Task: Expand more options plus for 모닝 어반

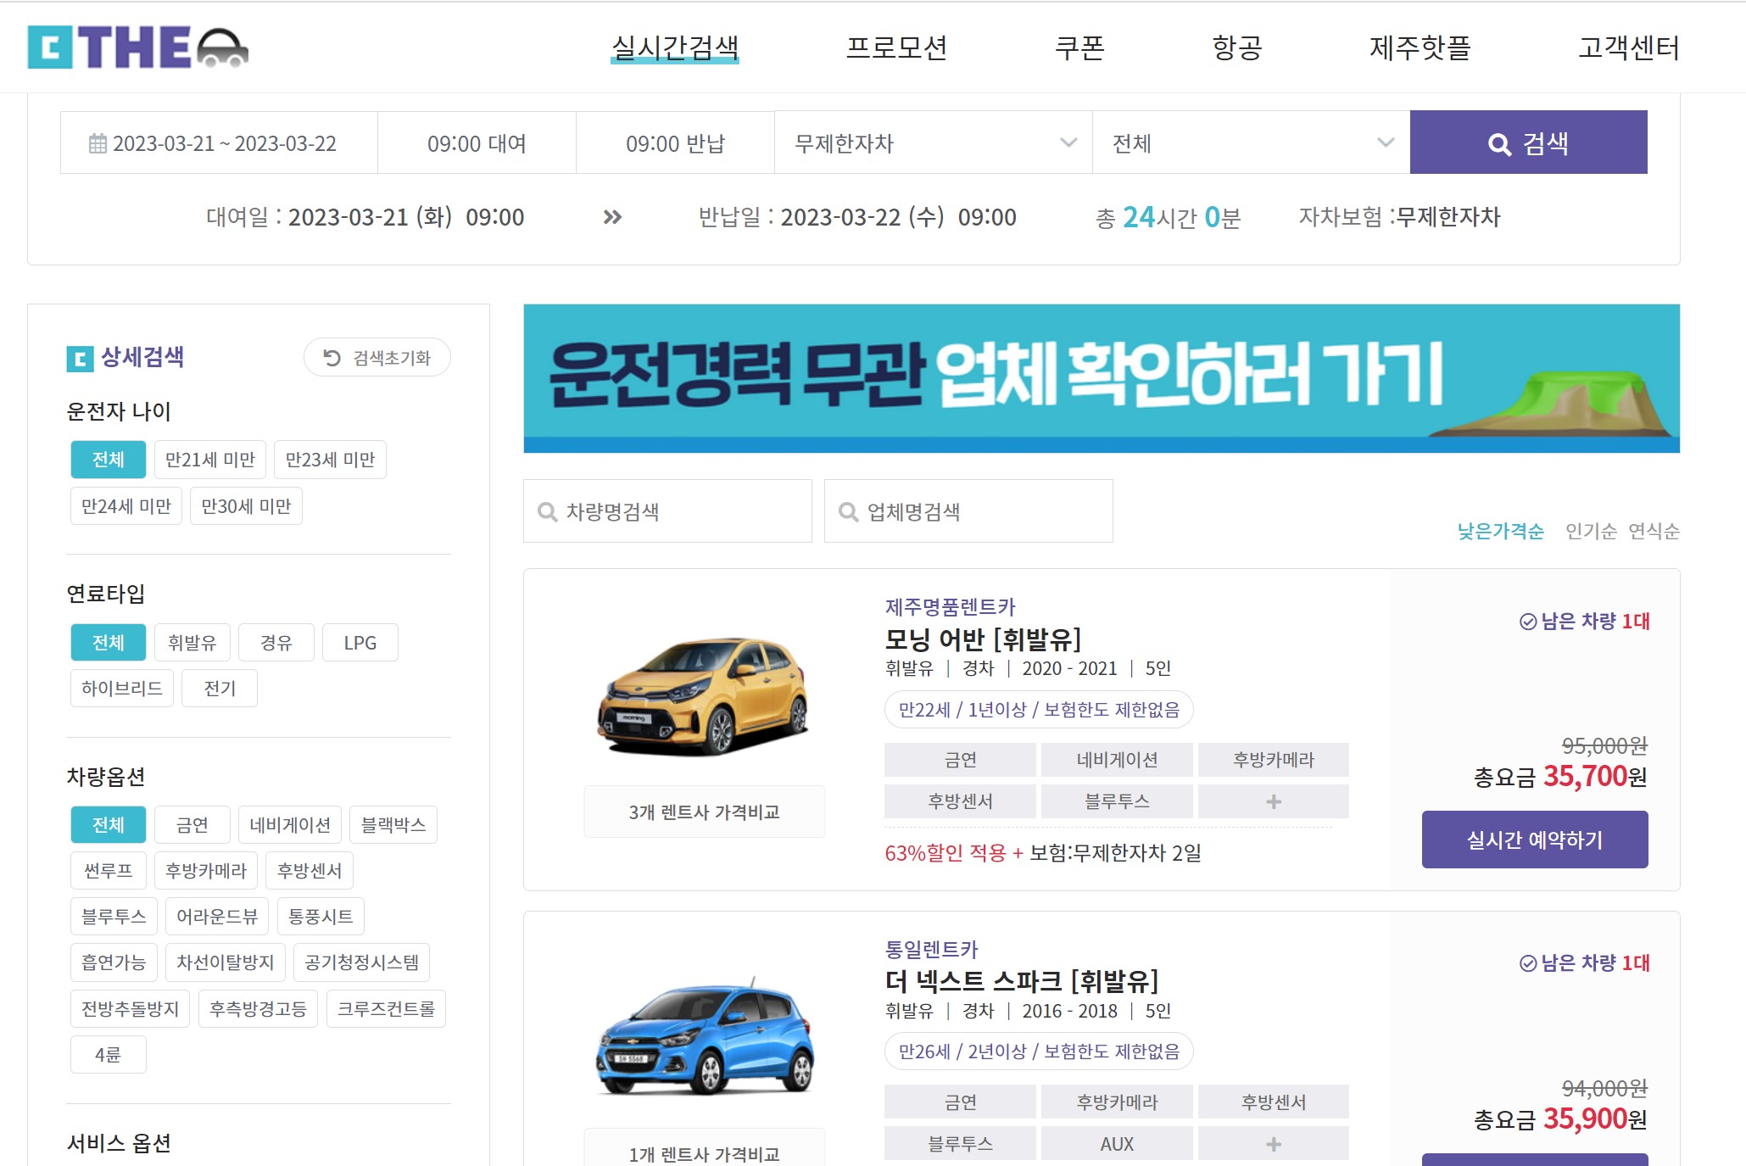Action: click(1274, 801)
